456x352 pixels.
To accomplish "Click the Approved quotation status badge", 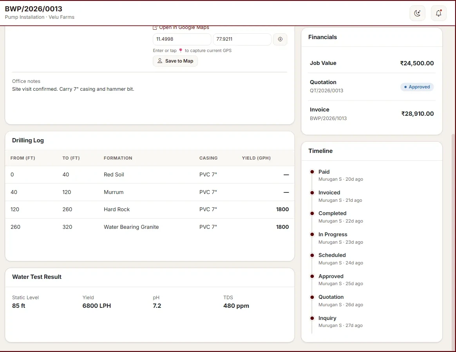I will [417, 87].
